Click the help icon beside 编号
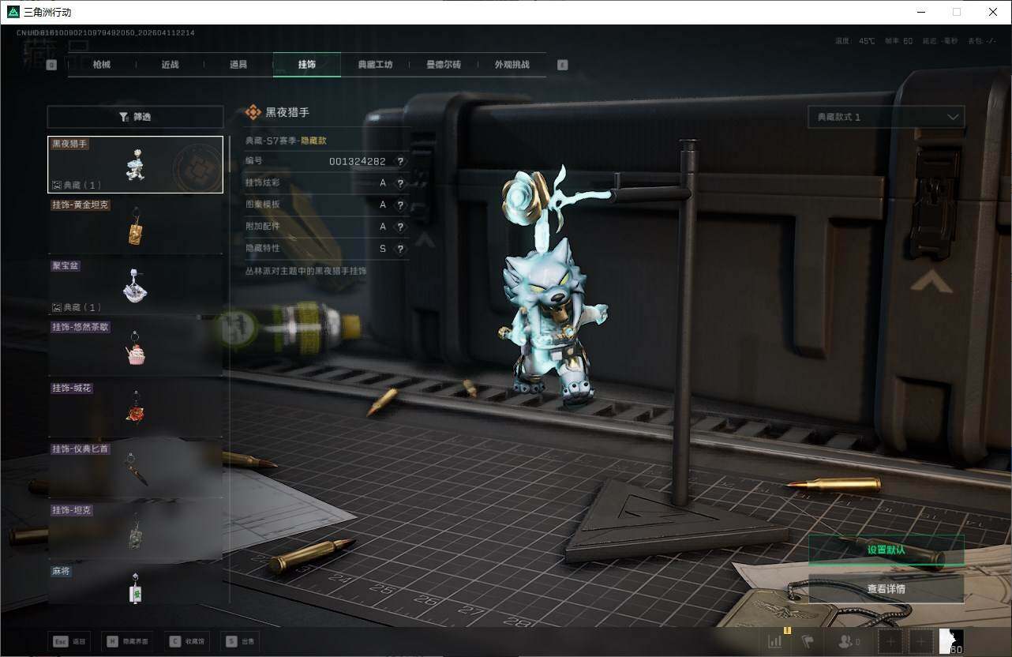1012x657 pixels. [x=400, y=161]
